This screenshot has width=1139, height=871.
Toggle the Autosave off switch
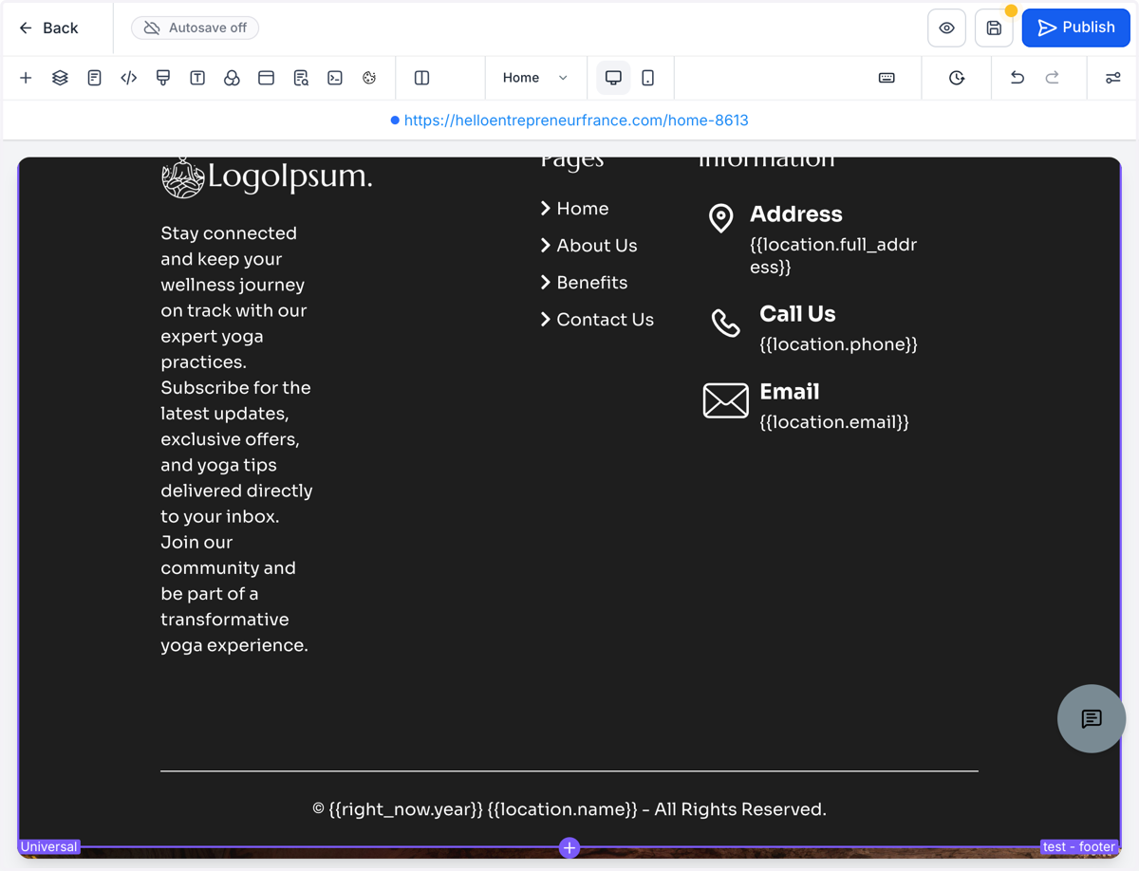point(196,28)
